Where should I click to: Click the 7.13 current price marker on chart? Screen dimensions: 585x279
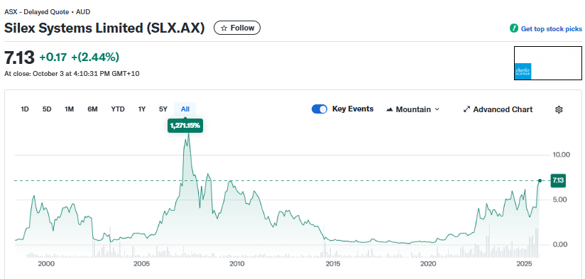pos(558,180)
